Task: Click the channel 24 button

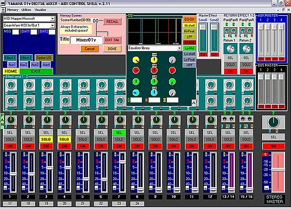Action: click(x=137, y=203)
